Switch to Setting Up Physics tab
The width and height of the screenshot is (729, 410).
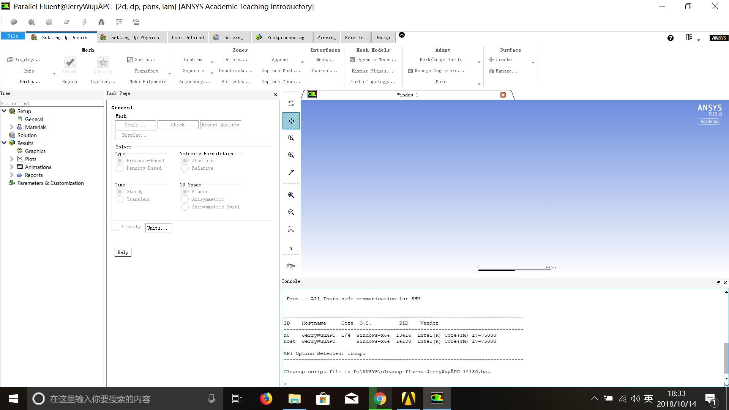[x=131, y=37]
